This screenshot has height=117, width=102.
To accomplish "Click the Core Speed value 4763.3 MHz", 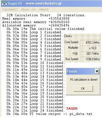I will [x=90, y=42].
